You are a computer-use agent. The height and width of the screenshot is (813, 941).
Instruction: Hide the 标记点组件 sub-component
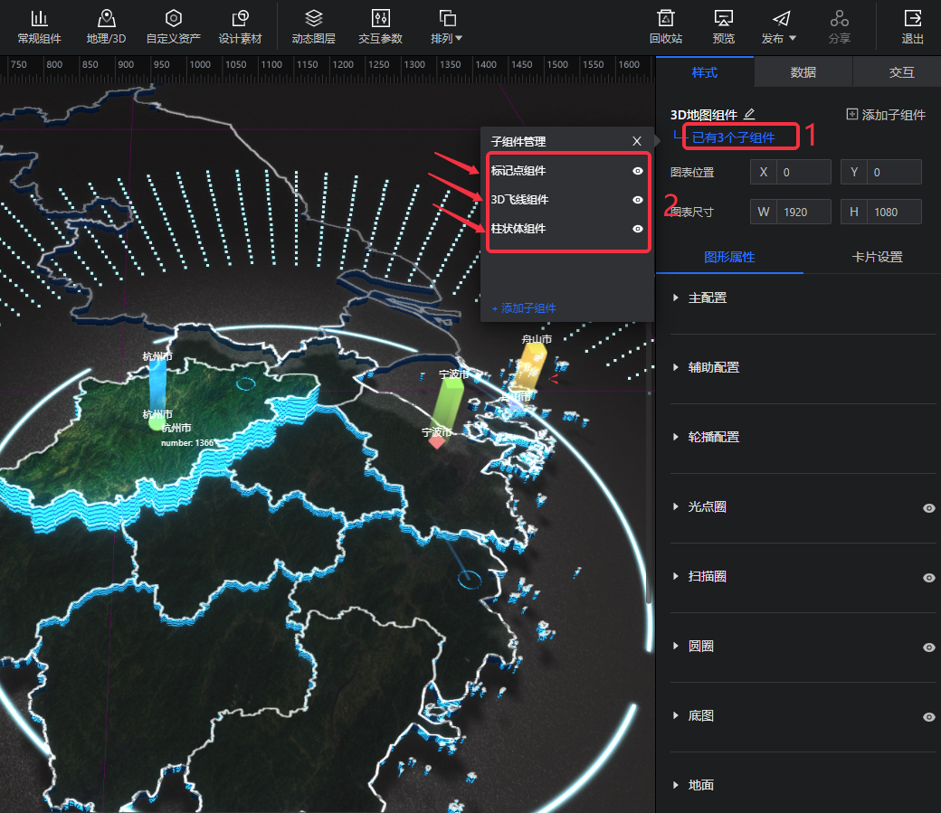(638, 171)
